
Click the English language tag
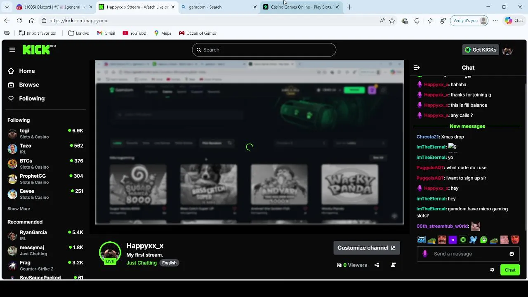coord(169,263)
